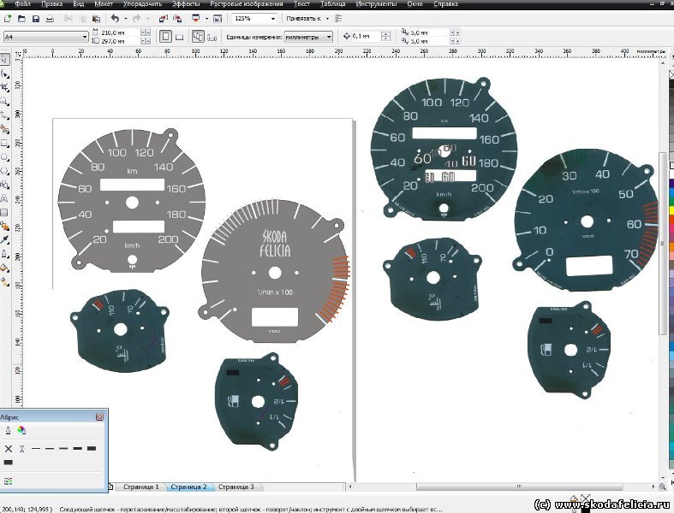
Task: Select the Smart Fill tool
Action: coord(4,129)
